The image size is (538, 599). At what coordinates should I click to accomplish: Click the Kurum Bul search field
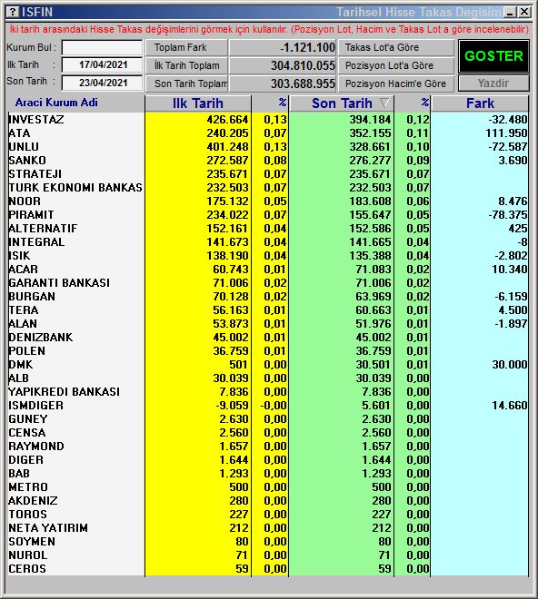102,47
